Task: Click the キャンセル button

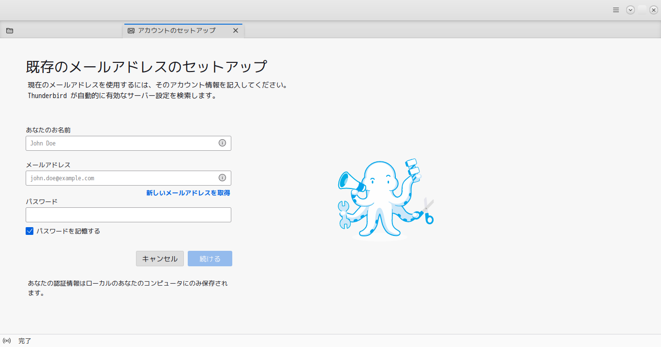Action: 160,259
